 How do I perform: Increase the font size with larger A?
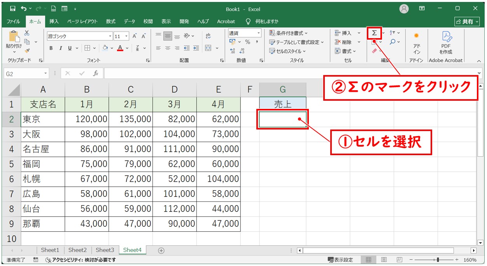coord(135,36)
